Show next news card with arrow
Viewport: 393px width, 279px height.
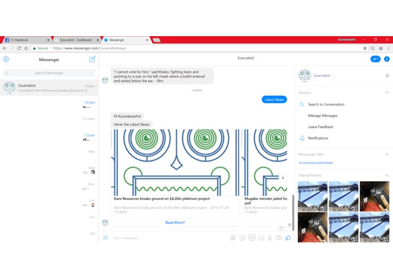[283, 178]
